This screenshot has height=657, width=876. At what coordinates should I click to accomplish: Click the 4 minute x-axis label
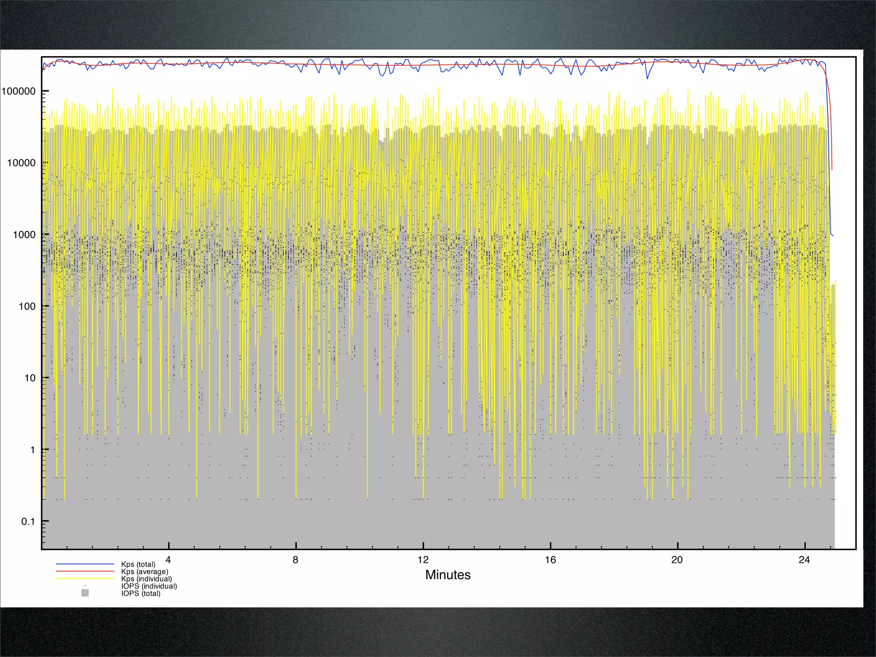coord(168,560)
